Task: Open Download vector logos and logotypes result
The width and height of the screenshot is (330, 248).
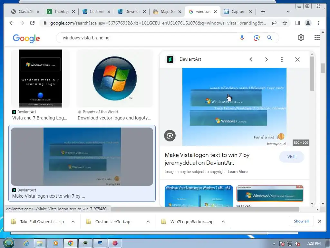Action: click(114, 118)
